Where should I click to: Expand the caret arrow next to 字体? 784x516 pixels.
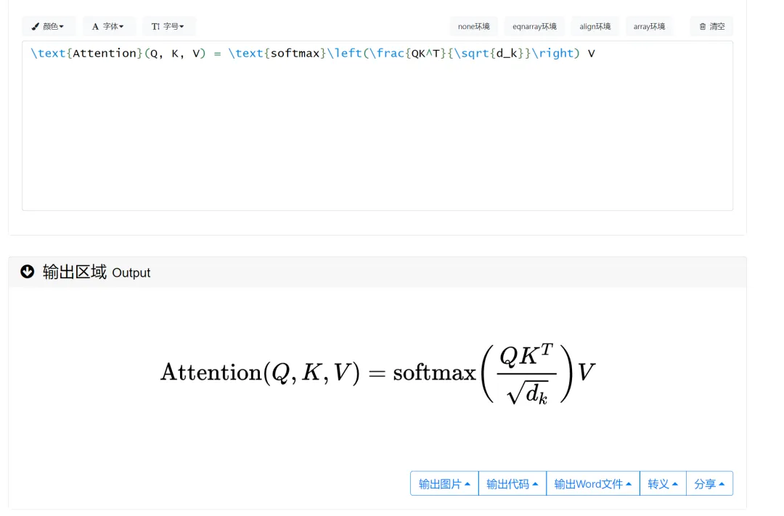(x=121, y=27)
